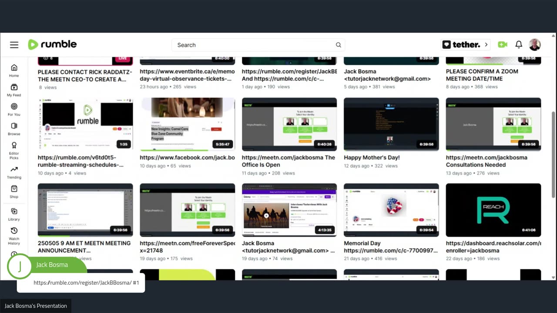Open the camel caravan video thumbnail
This screenshot has width=557, height=313.
[289, 210]
